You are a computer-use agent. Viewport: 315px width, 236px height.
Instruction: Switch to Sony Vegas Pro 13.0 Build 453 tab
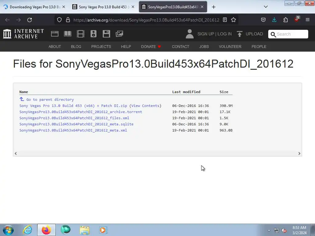point(103,7)
